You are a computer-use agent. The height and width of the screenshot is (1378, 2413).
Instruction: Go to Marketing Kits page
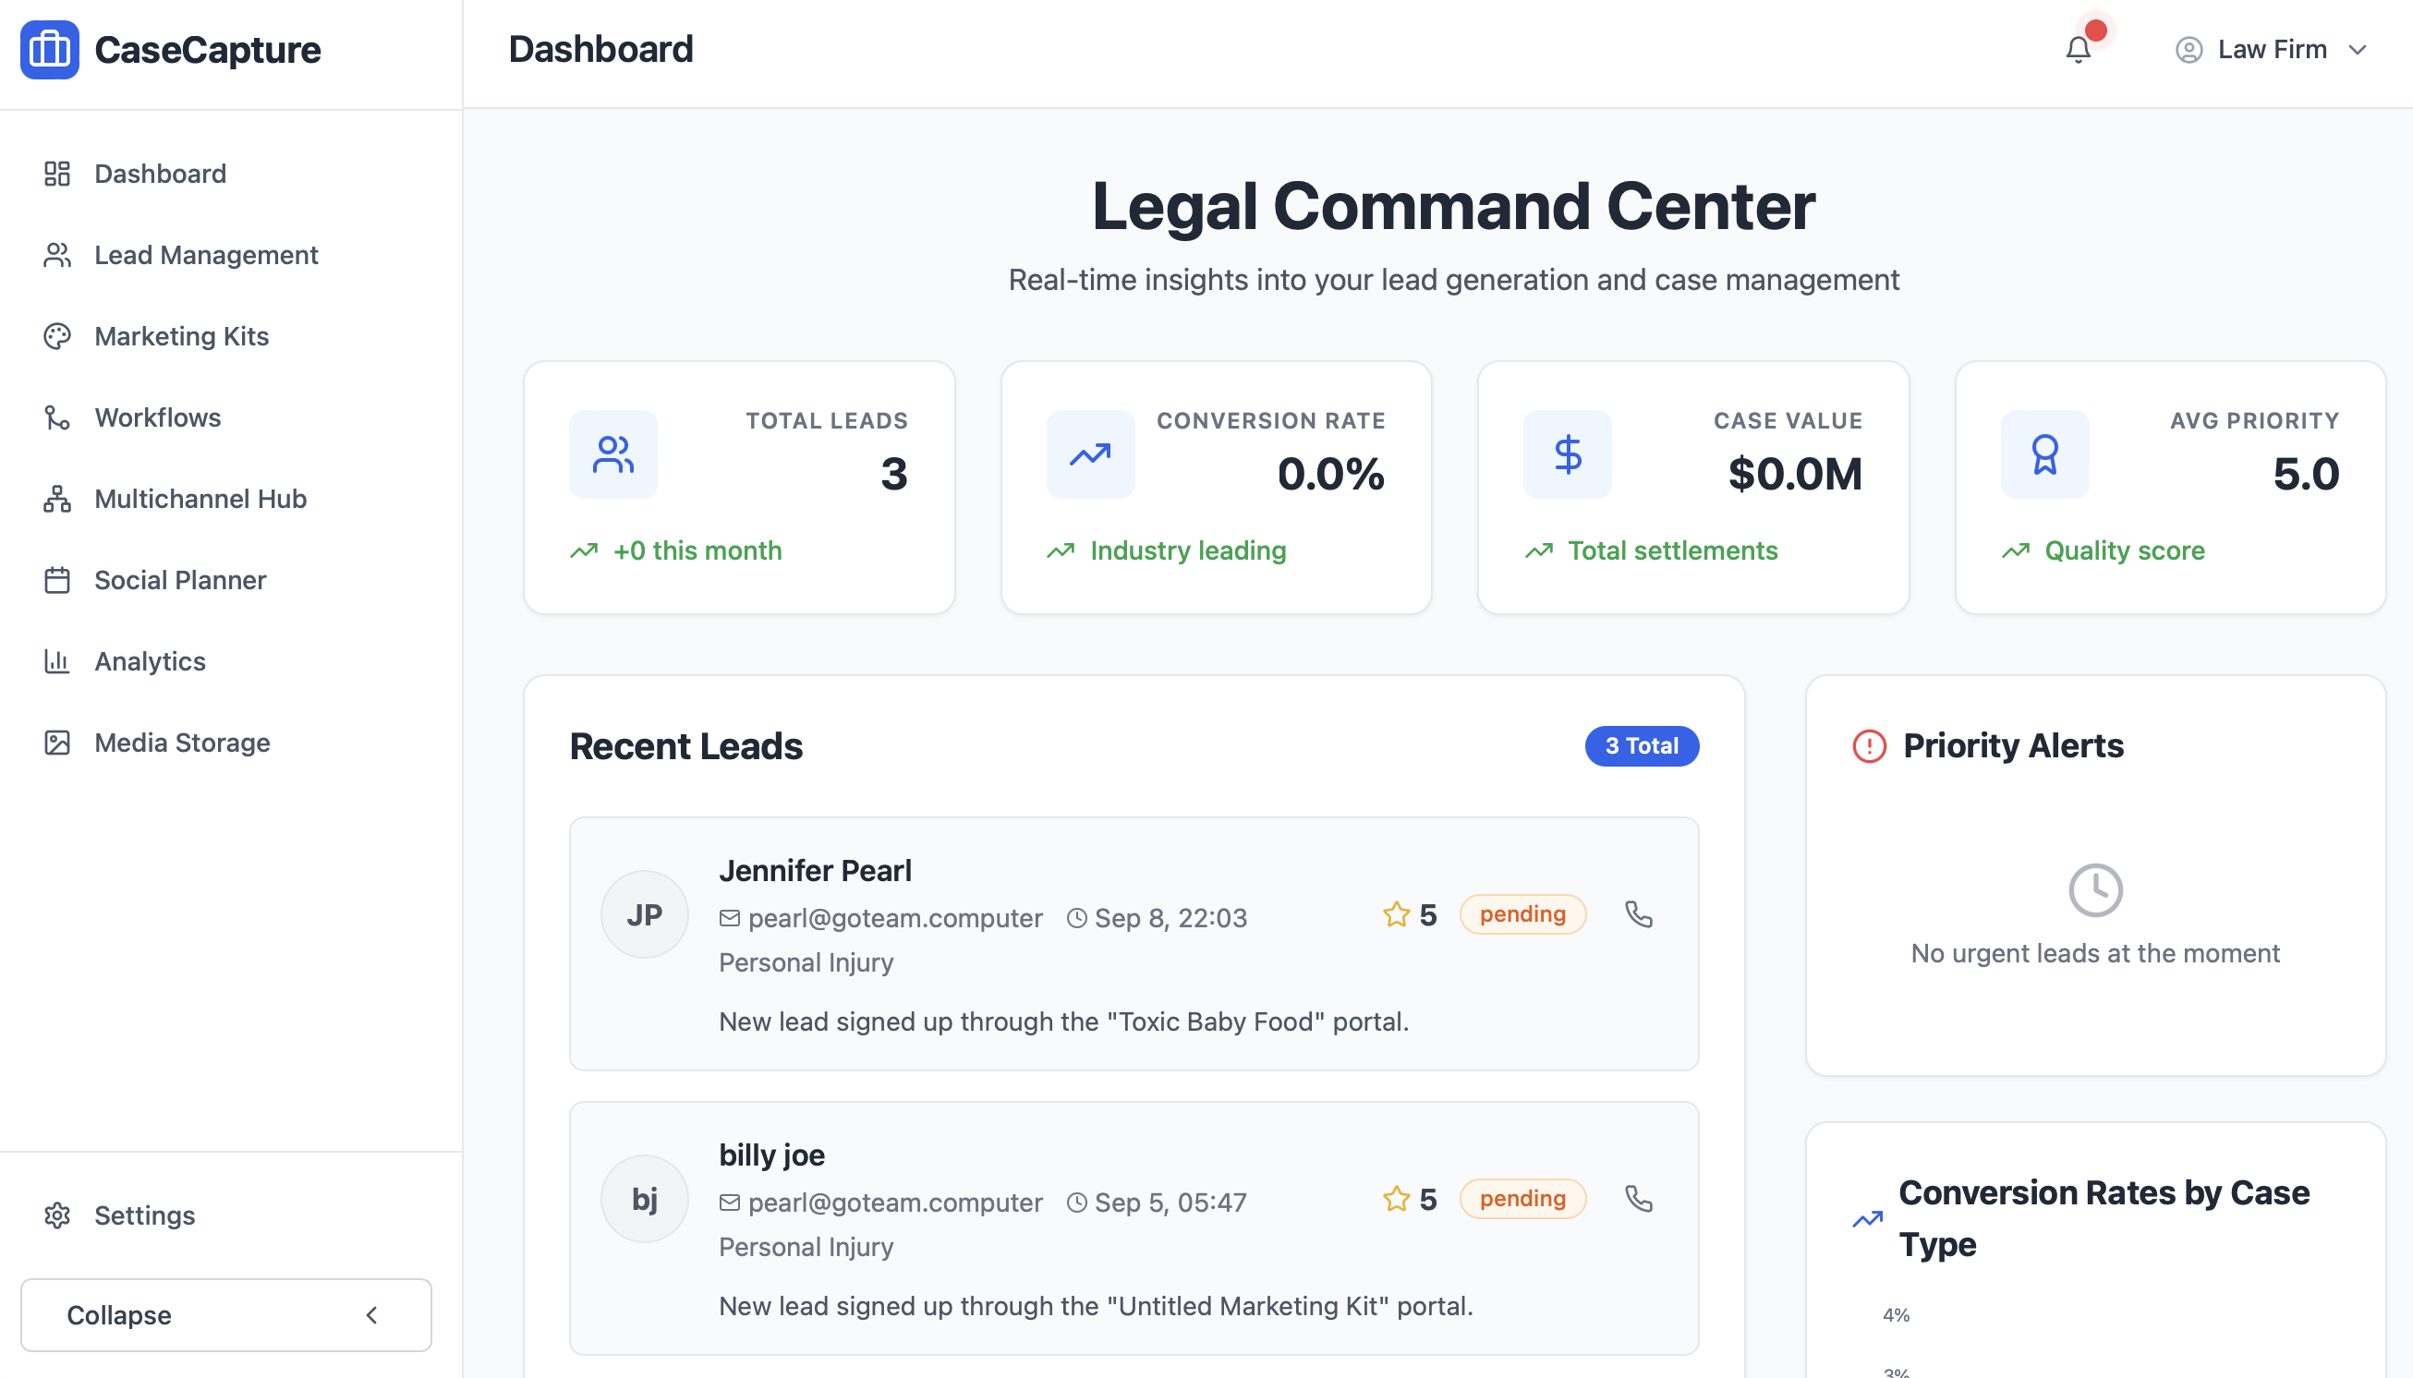[181, 336]
